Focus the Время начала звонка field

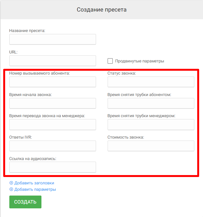(53, 103)
